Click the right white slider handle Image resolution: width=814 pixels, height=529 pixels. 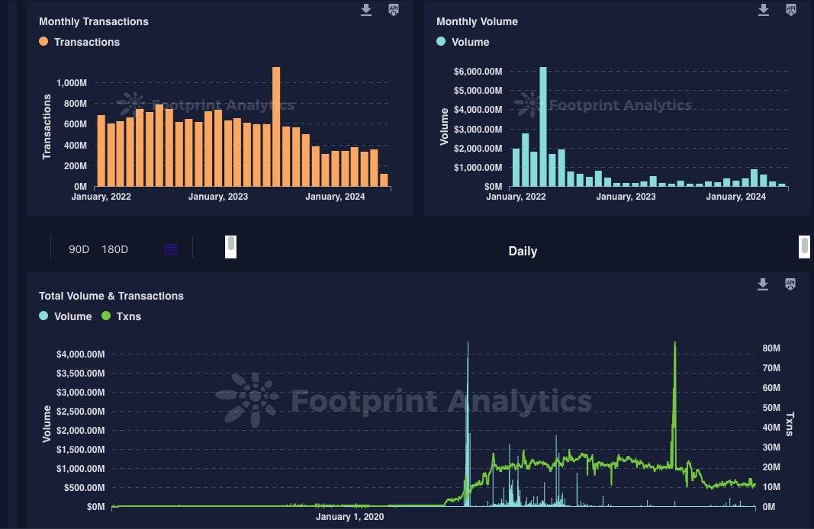pos(804,247)
